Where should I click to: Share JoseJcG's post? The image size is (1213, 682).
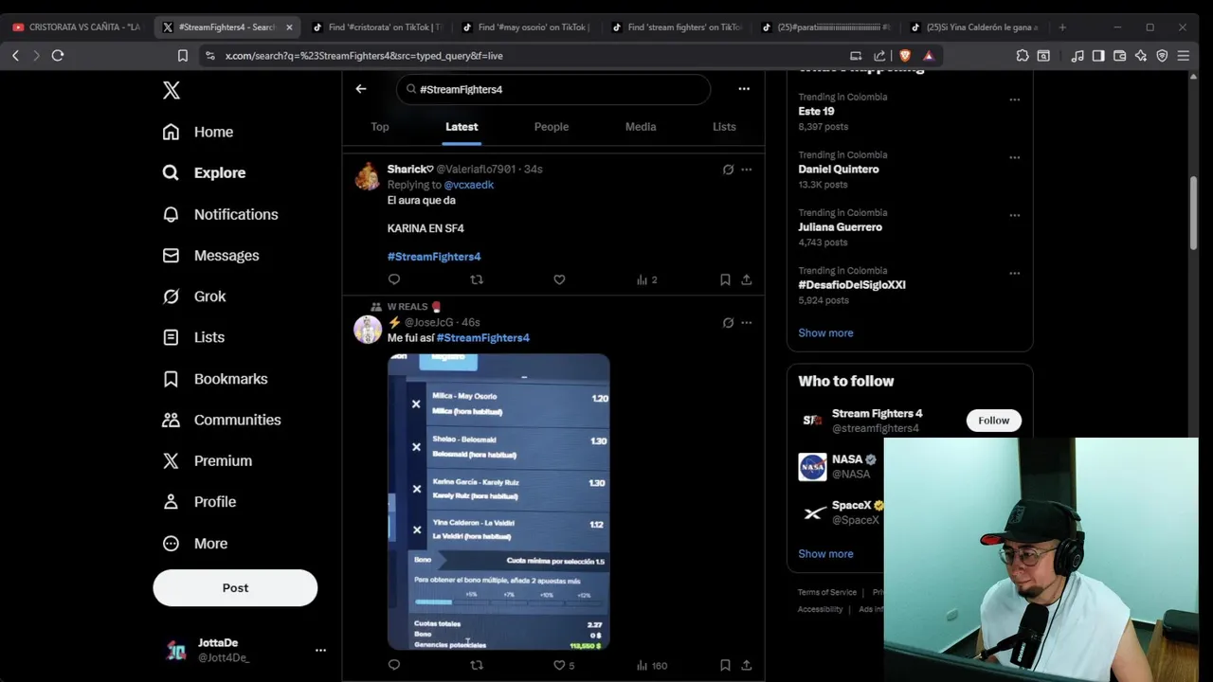click(747, 665)
